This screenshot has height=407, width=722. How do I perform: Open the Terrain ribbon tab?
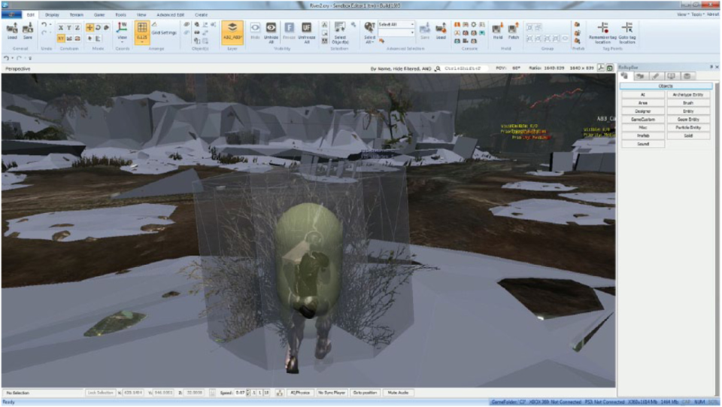coord(77,15)
